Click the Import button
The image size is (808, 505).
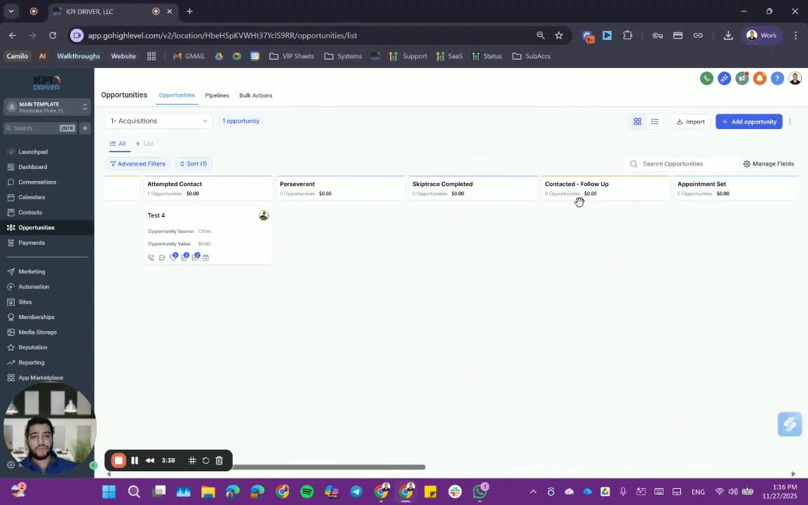click(x=690, y=121)
